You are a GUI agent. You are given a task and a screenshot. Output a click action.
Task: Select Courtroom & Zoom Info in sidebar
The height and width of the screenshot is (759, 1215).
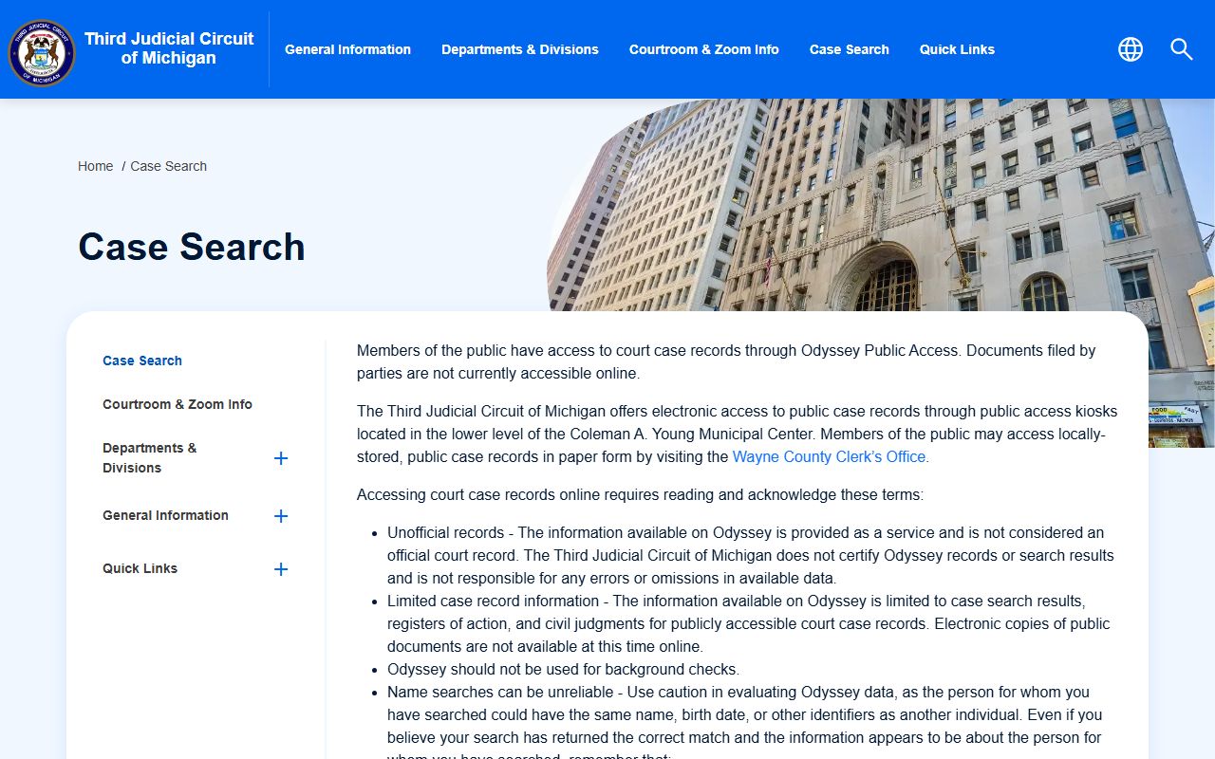tap(178, 404)
